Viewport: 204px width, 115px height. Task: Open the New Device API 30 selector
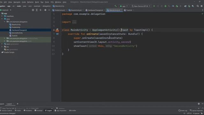pos(141,6)
